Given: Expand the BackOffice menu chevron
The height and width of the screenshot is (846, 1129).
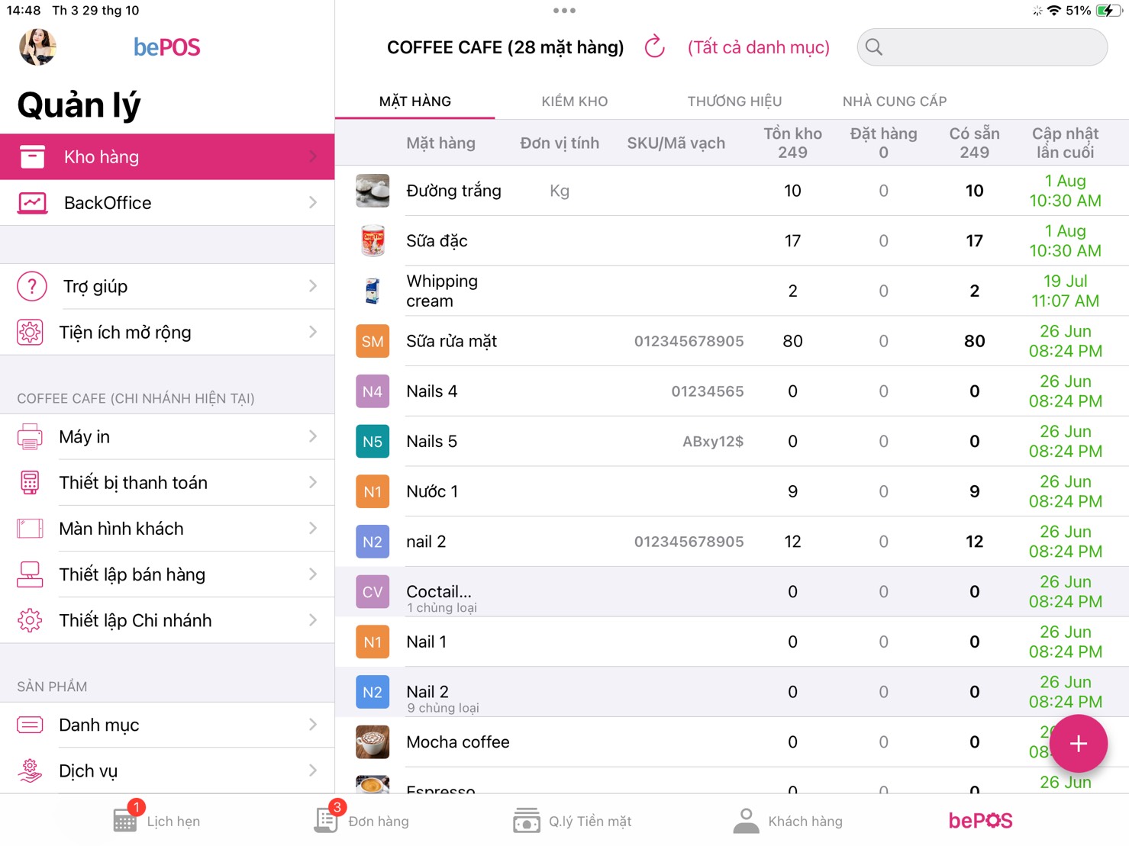Looking at the screenshot, I should click(313, 203).
